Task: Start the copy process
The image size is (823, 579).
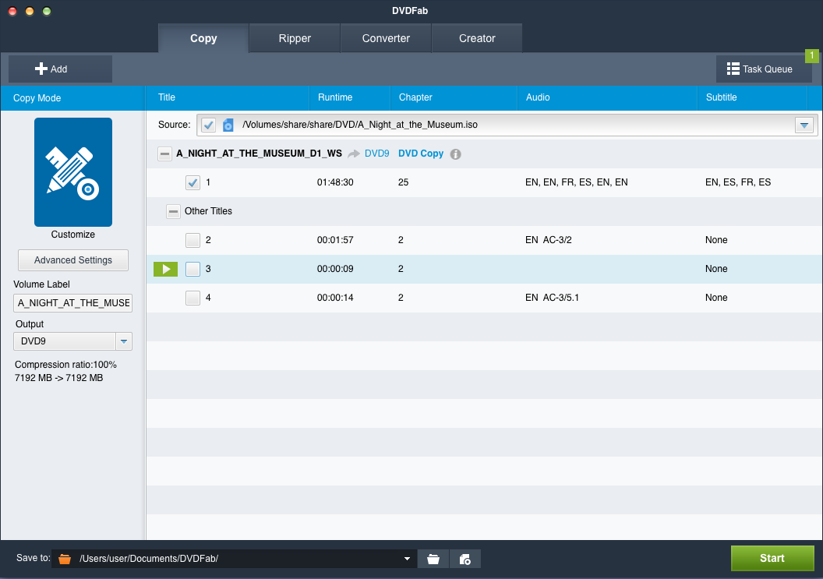Action: 772,558
